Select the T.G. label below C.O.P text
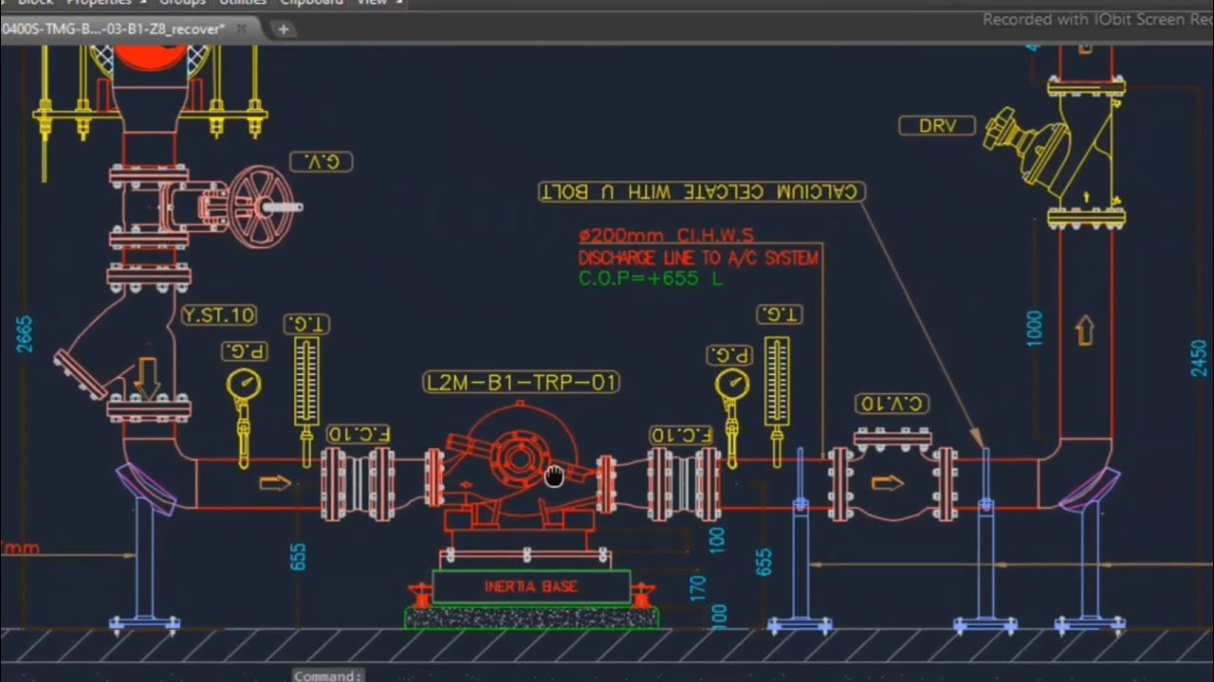Image resolution: width=1214 pixels, height=682 pixels. (x=780, y=314)
